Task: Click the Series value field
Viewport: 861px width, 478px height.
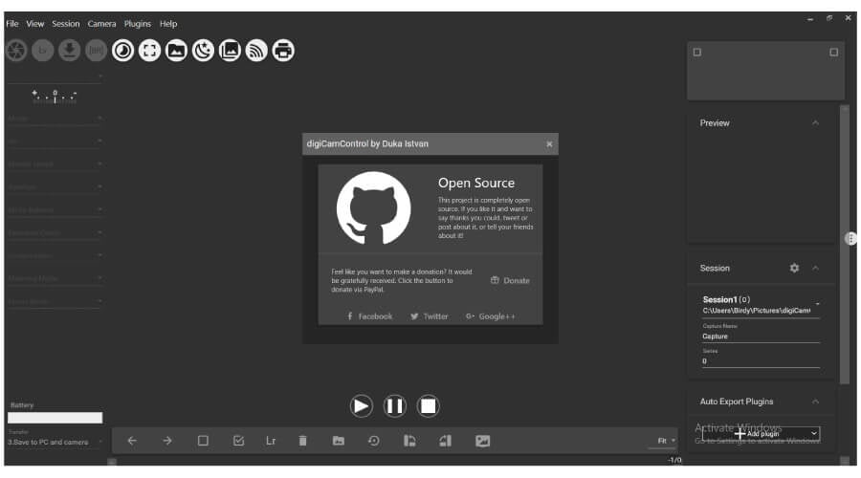Action: 762,361
